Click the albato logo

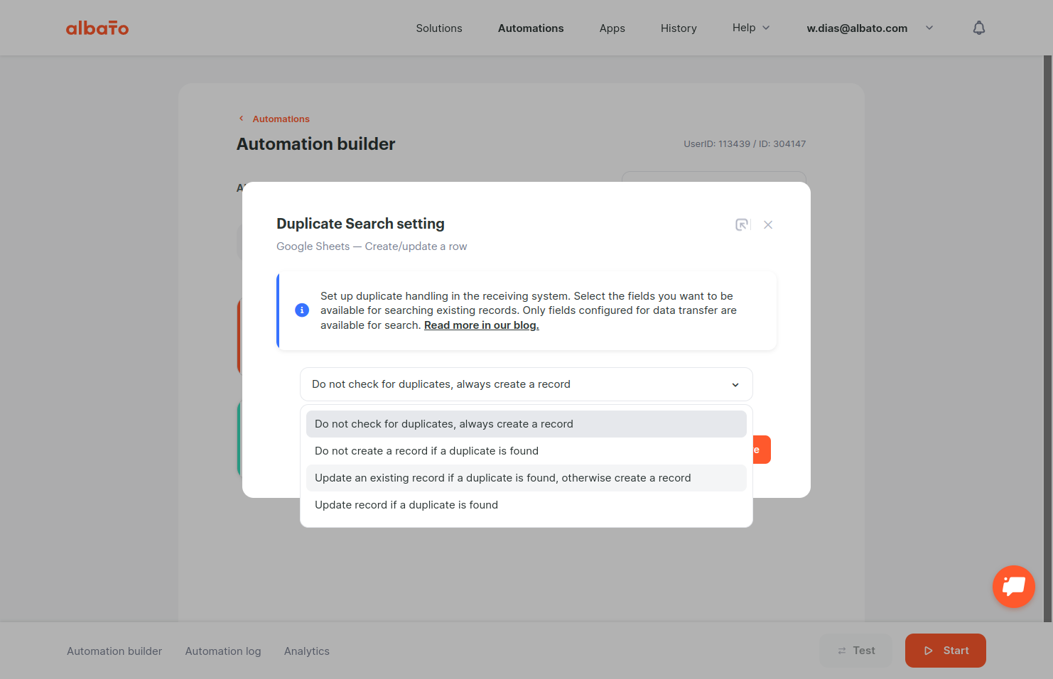[97, 28]
